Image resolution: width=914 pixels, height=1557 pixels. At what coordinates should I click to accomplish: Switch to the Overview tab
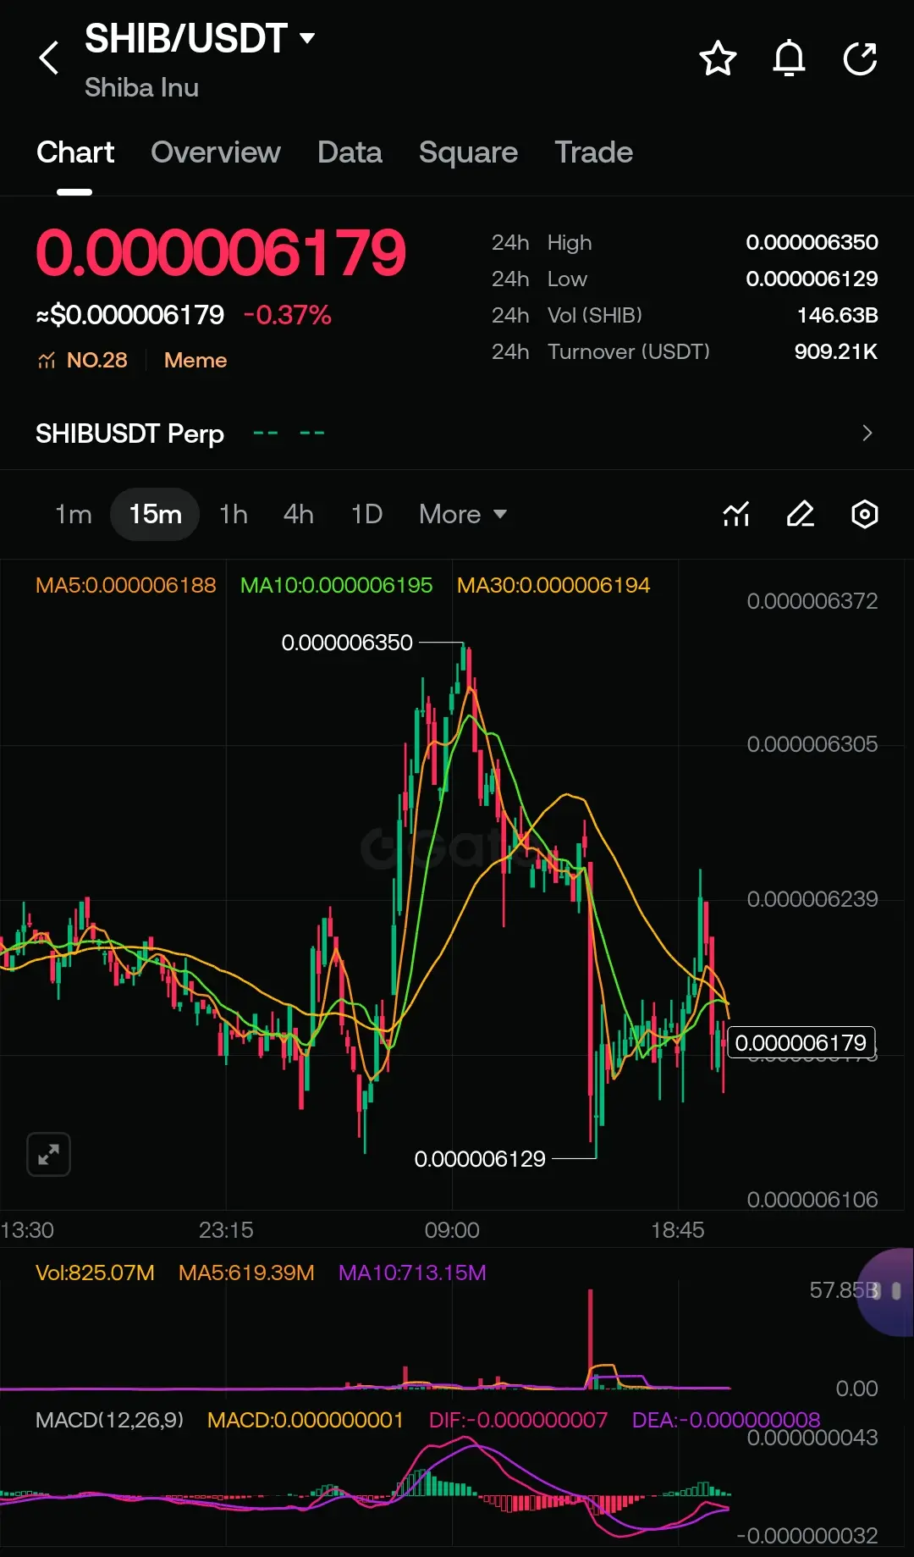215,152
